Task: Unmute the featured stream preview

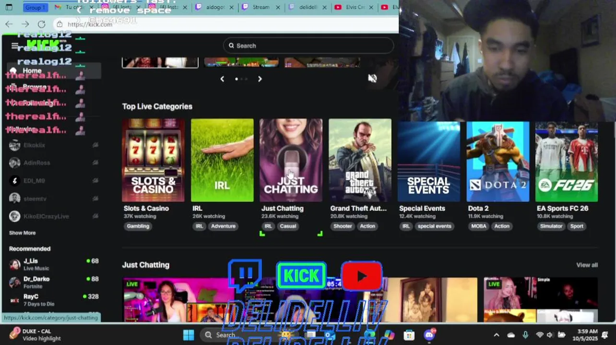Action: tap(372, 78)
